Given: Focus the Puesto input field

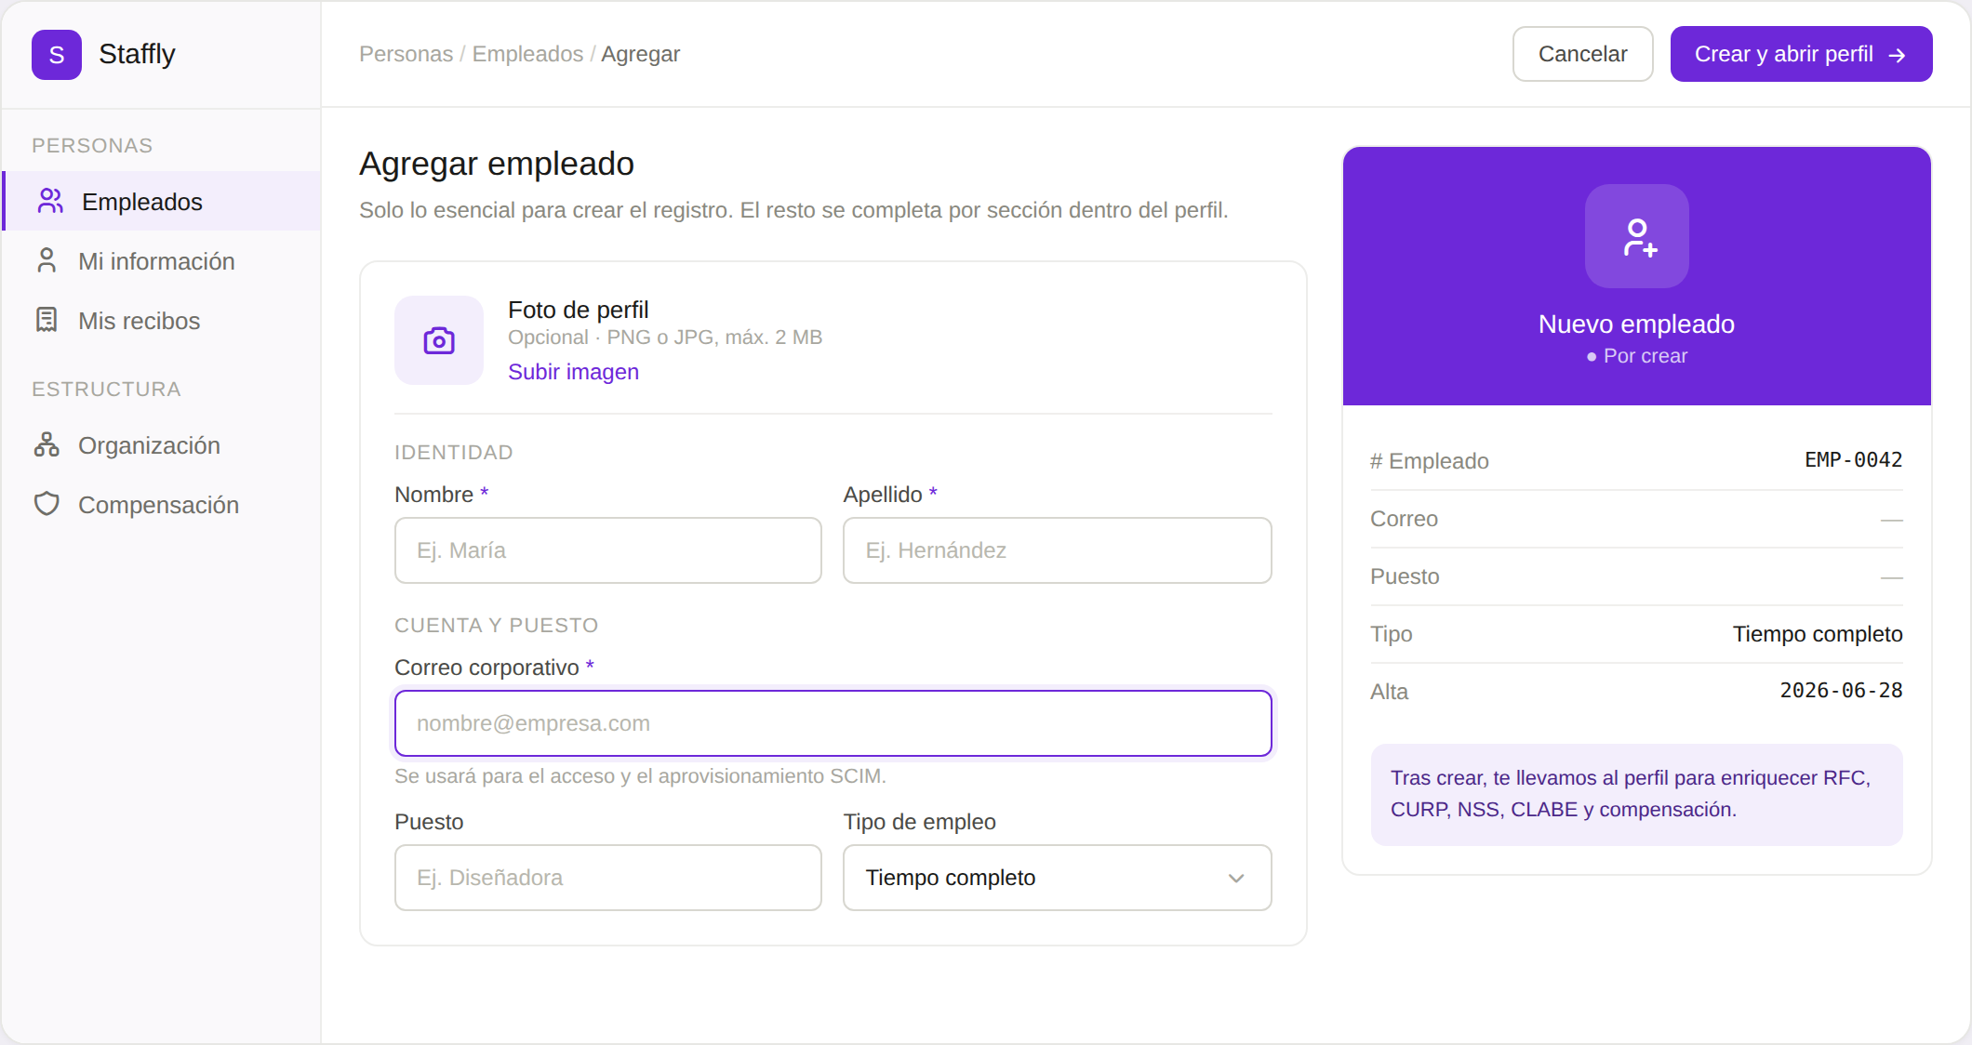Looking at the screenshot, I should pyautogui.click(x=607, y=878).
